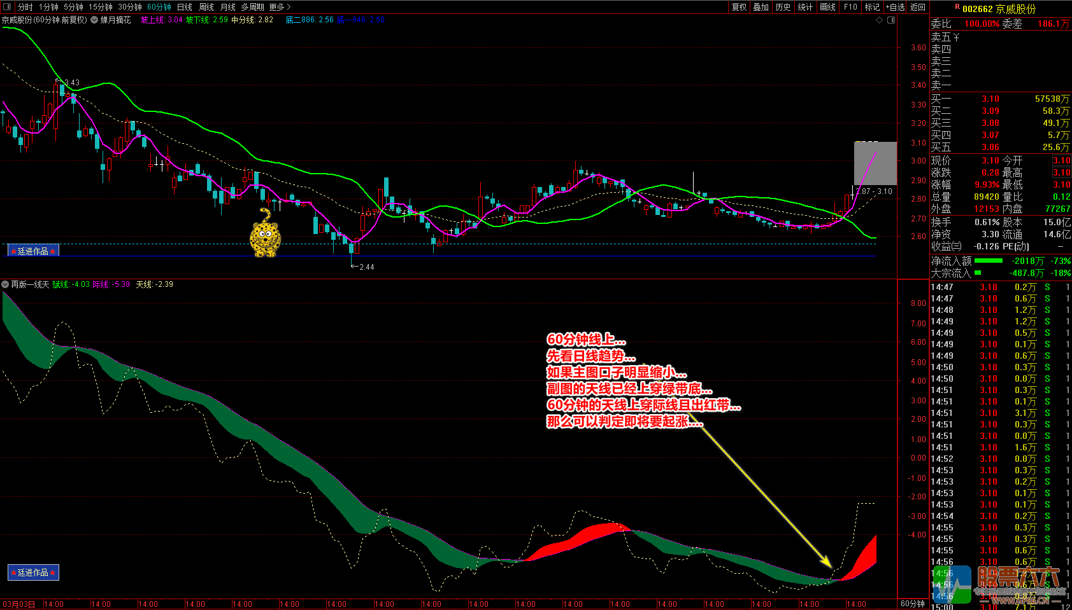Open F10 company information
The width and height of the screenshot is (1072, 610).
[850, 7]
